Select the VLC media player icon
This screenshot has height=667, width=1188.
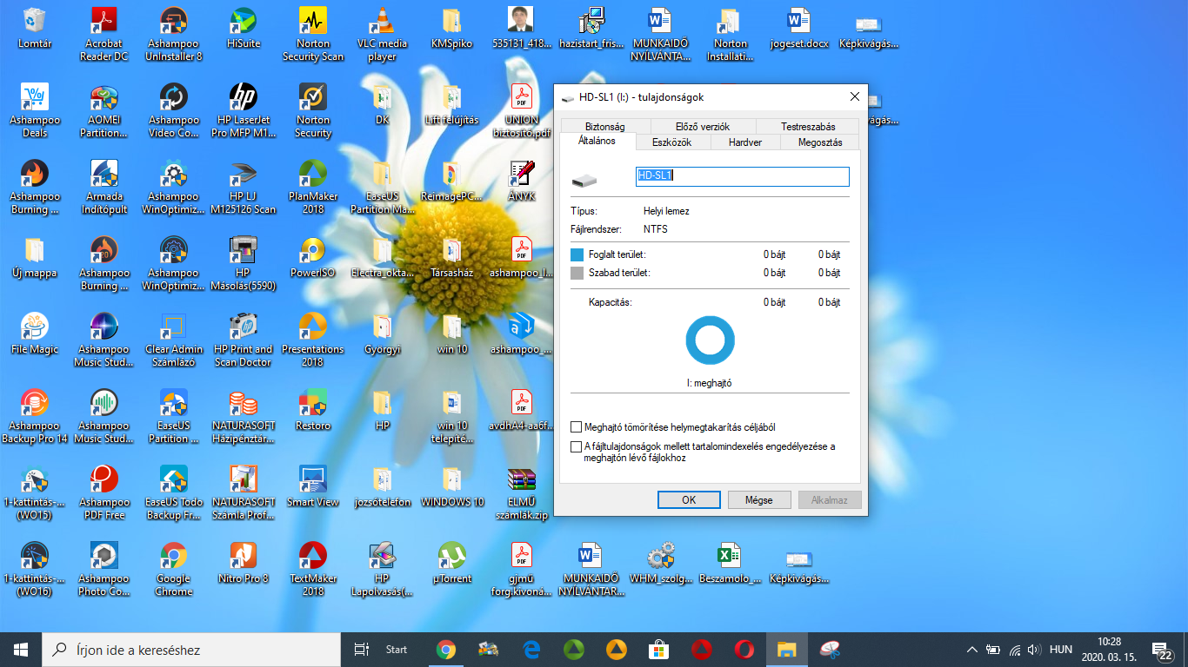(383, 35)
